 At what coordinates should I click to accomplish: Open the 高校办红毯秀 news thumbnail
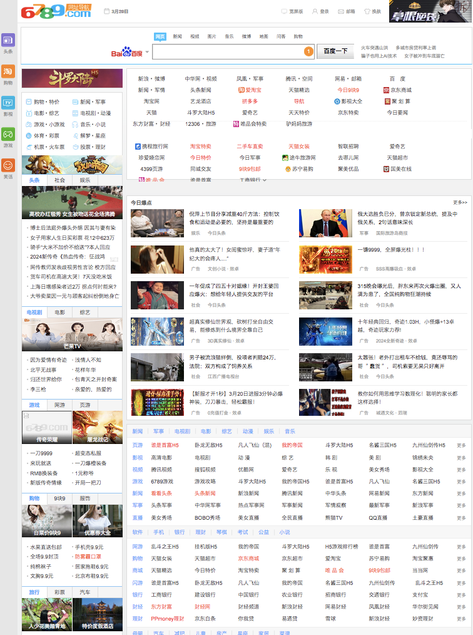(x=72, y=202)
